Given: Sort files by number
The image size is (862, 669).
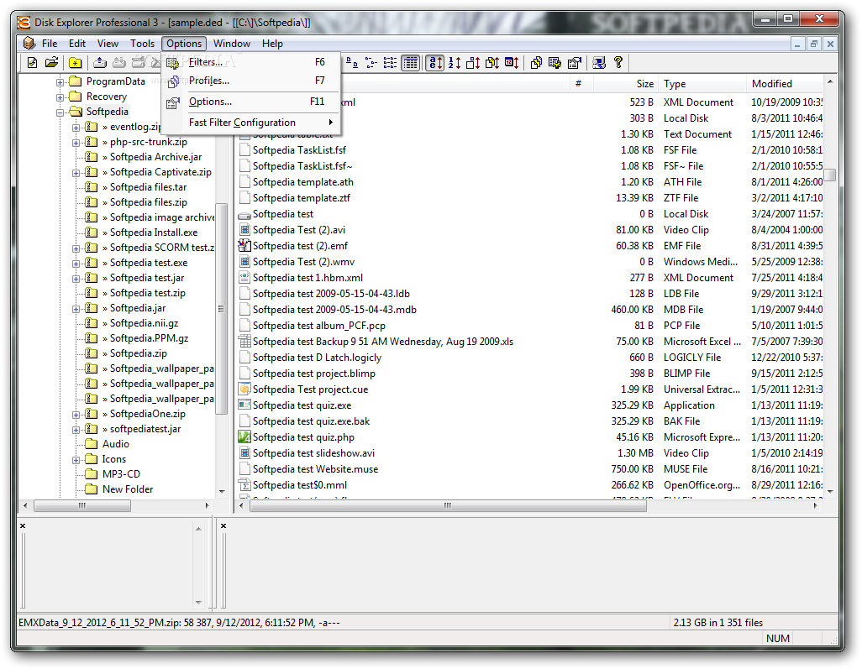Looking at the screenshot, I should click(454, 63).
